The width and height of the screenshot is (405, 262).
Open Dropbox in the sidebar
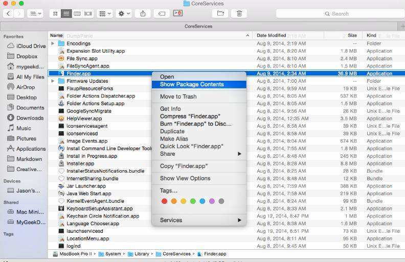[x=22, y=56]
